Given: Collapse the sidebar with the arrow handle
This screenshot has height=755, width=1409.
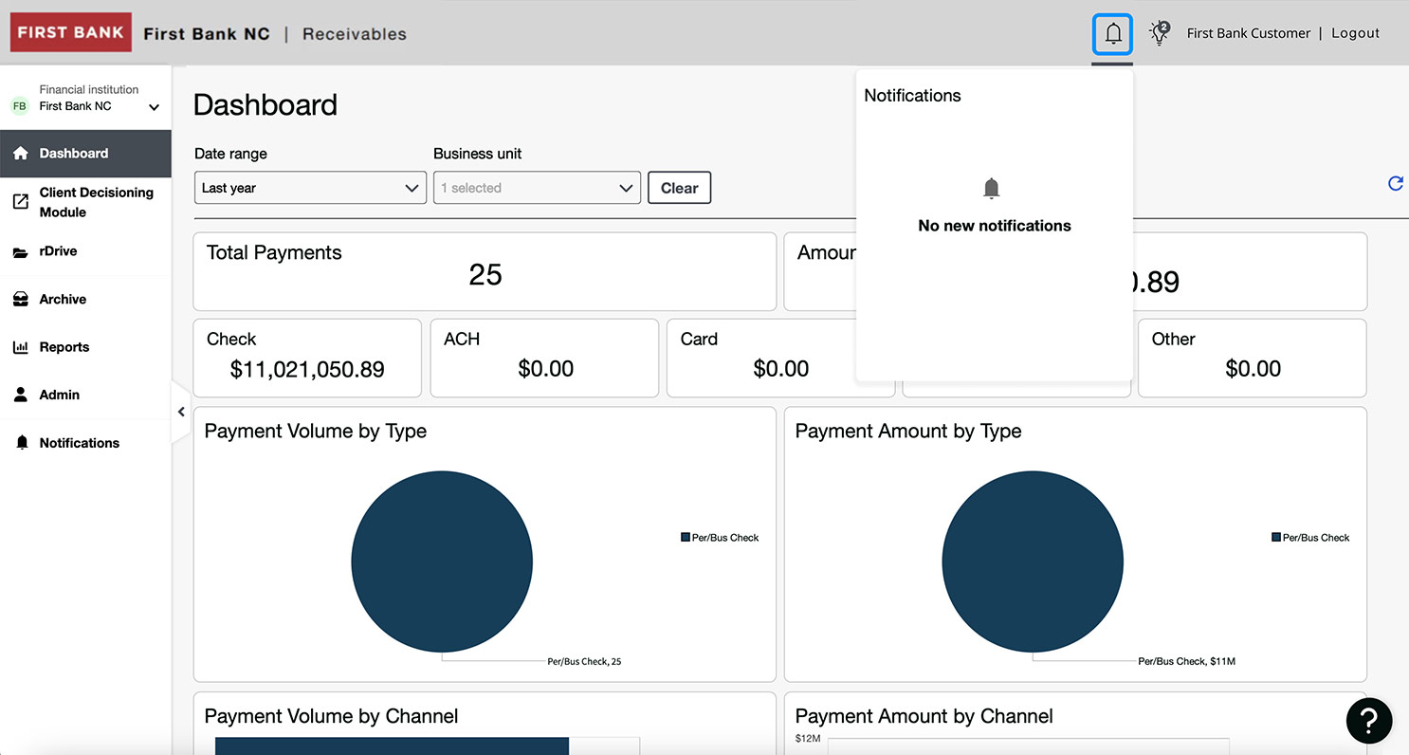Looking at the screenshot, I should 180,412.
